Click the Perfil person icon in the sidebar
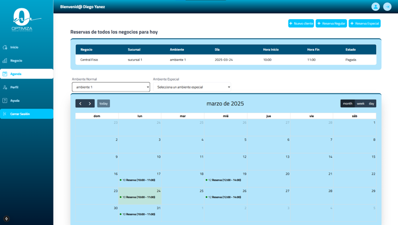This screenshot has height=225, width=398. tap(5, 87)
